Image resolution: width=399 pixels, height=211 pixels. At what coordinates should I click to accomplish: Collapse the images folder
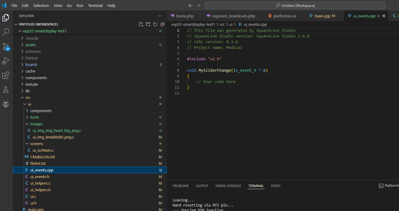pos(90,124)
